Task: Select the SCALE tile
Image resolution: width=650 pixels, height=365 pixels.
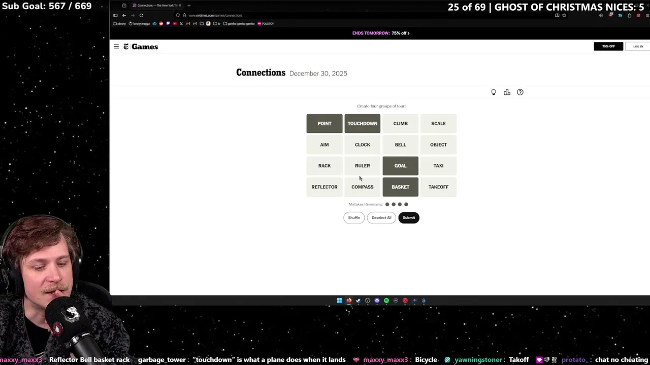Action: (438, 124)
